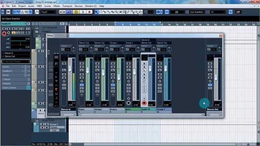Open the quantize value 1/1 dropdown
Viewport: 260px width, 146px height.
click(x=218, y=12)
